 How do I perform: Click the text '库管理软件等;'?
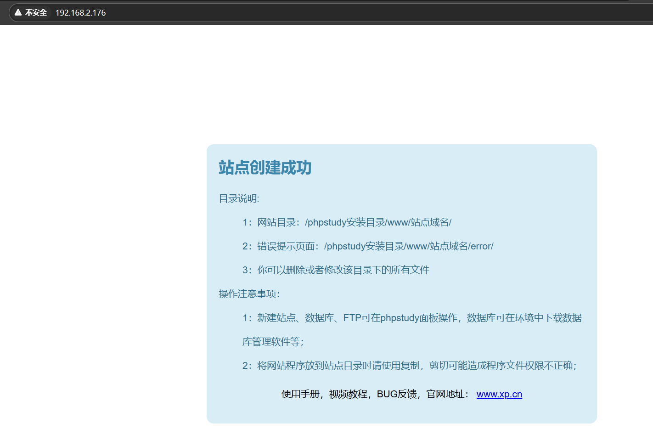(x=273, y=342)
